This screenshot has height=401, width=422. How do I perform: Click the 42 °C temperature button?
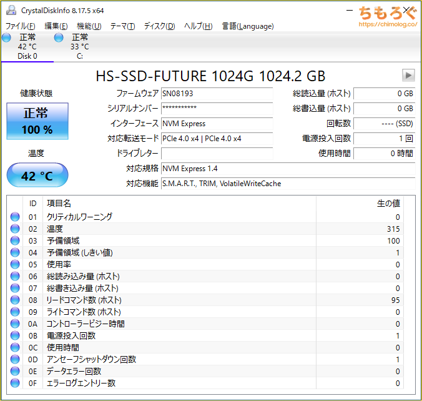[37, 175]
